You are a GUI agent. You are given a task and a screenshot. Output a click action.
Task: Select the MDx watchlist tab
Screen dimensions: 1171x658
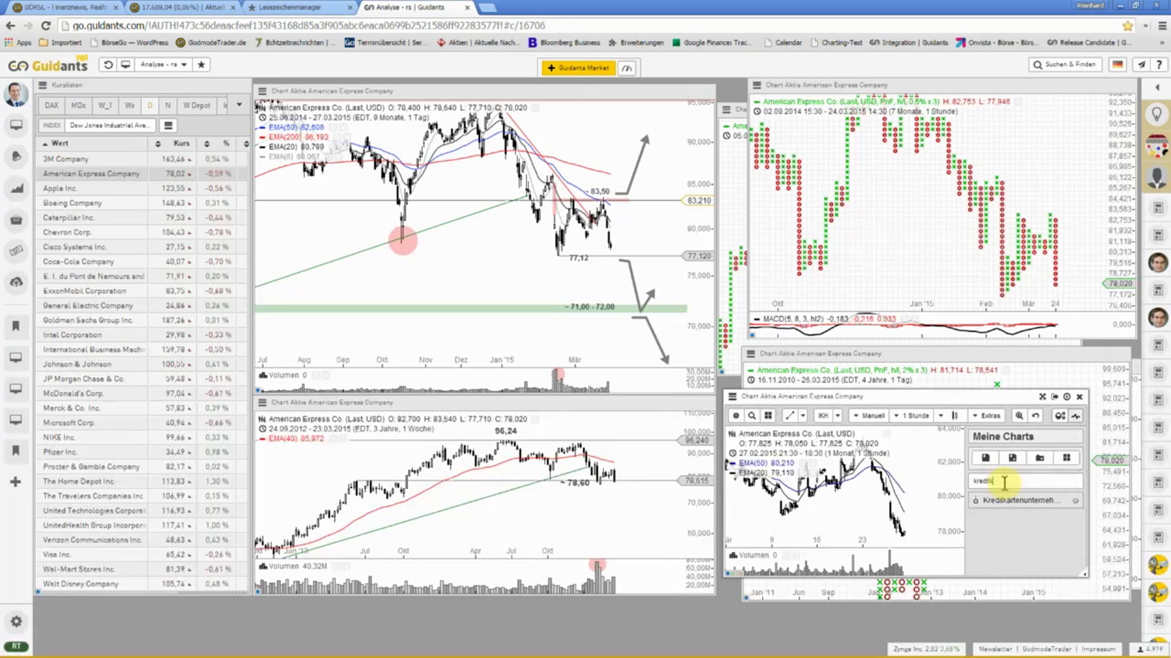78,105
